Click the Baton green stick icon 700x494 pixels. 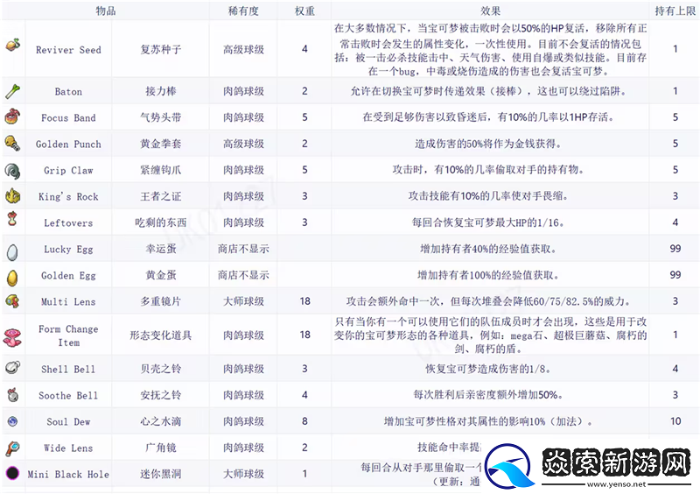[x=12, y=91]
